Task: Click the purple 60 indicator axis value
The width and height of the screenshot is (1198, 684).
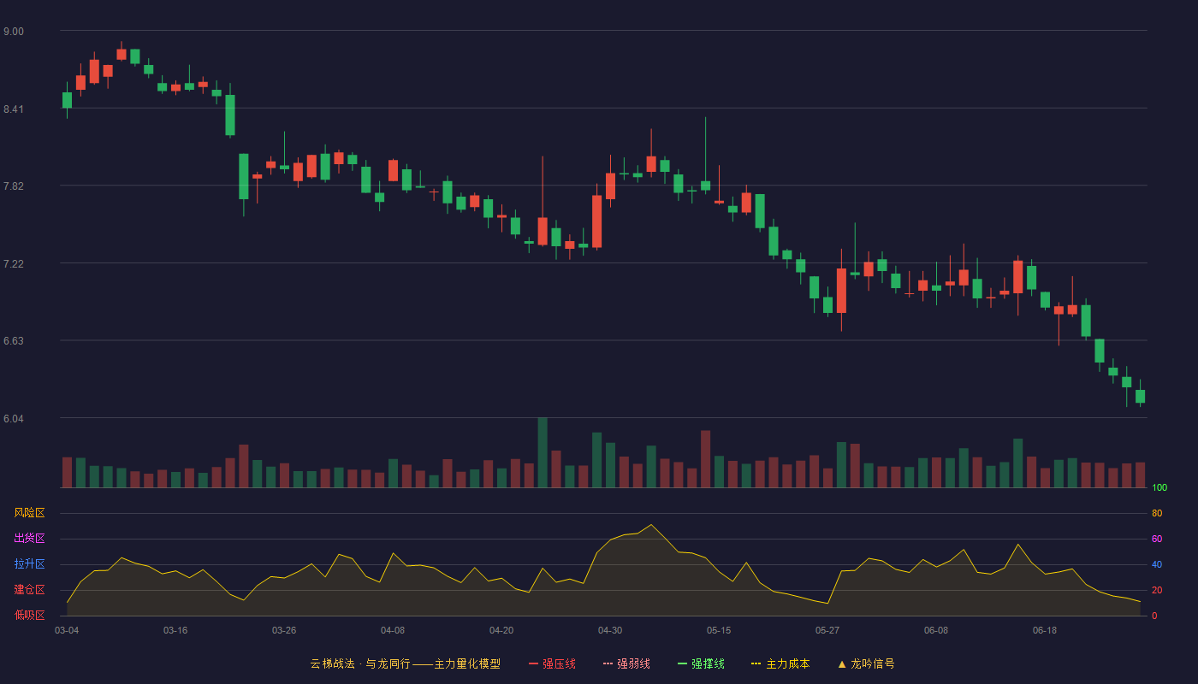Action: click(1157, 540)
